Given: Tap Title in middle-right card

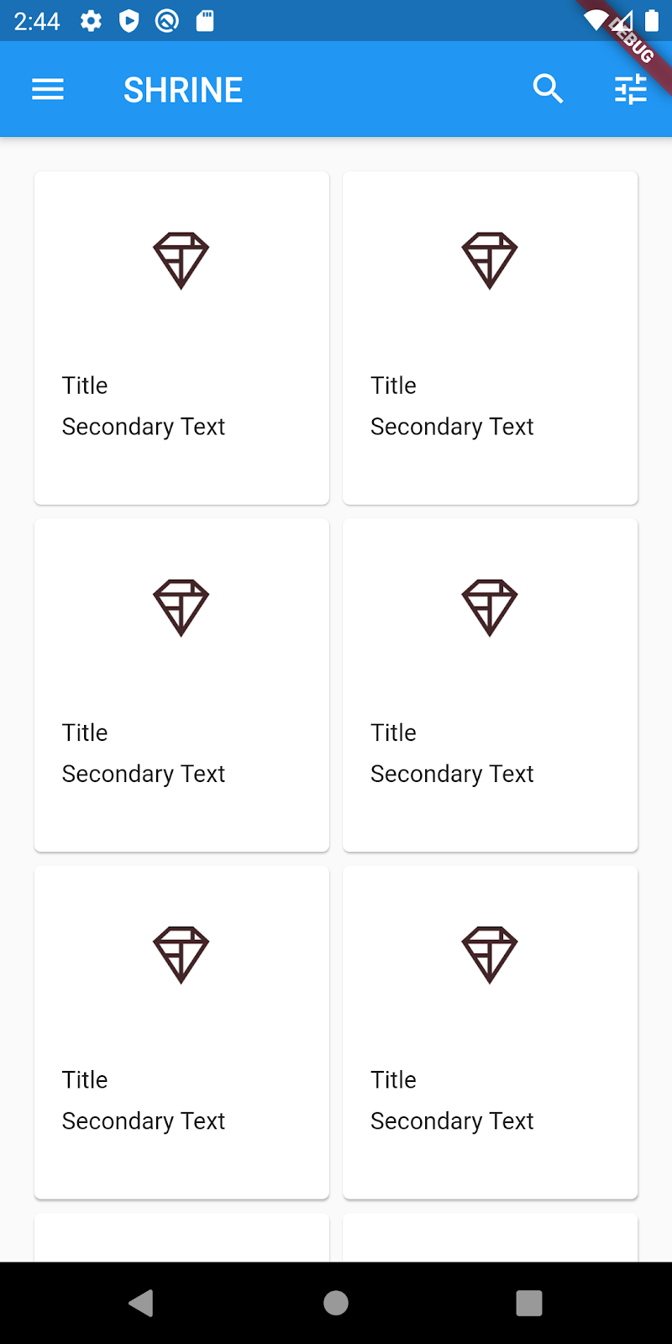Looking at the screenshot, I should pos(393,732).
